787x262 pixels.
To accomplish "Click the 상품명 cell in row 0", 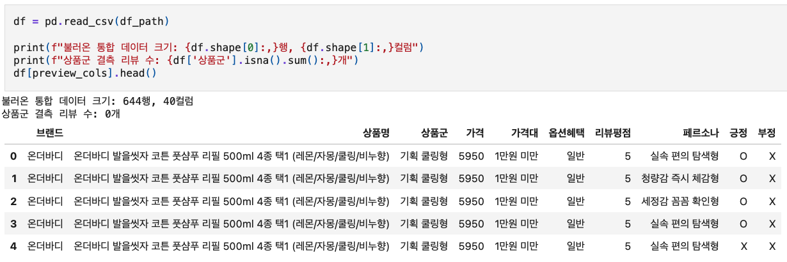I will coord(232,156).
